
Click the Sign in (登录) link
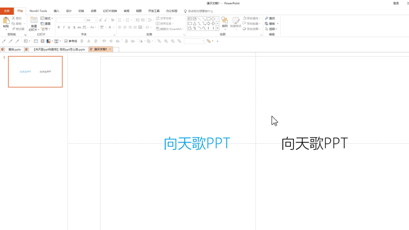pyautogui.click(x=396, y=4)
